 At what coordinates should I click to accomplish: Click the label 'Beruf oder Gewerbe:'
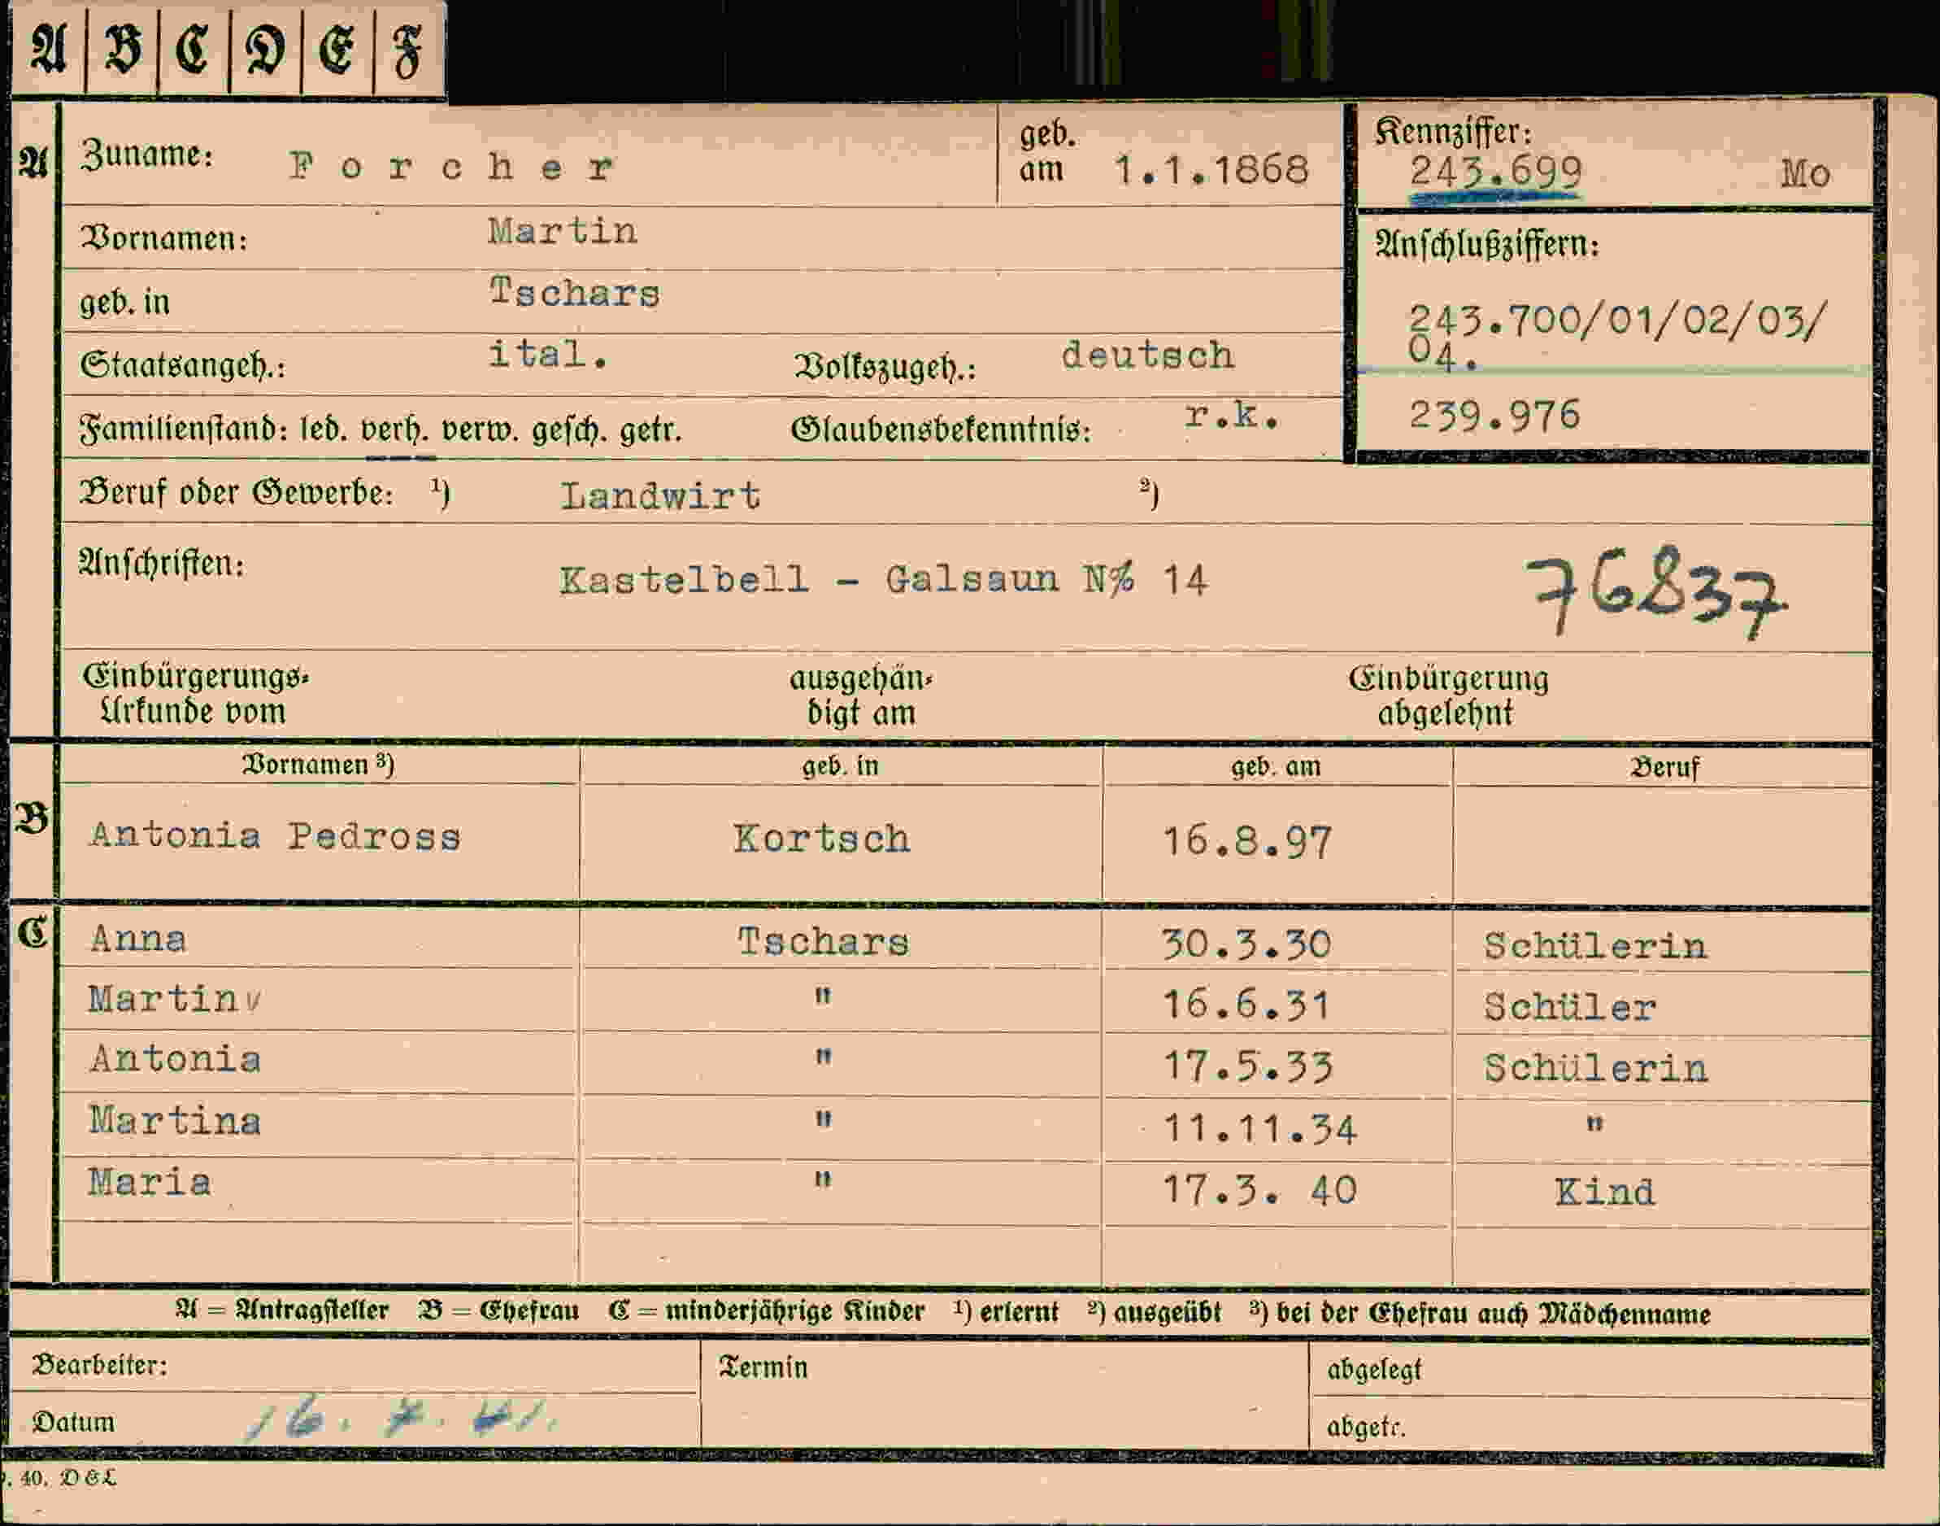click(x=236, y=492)
